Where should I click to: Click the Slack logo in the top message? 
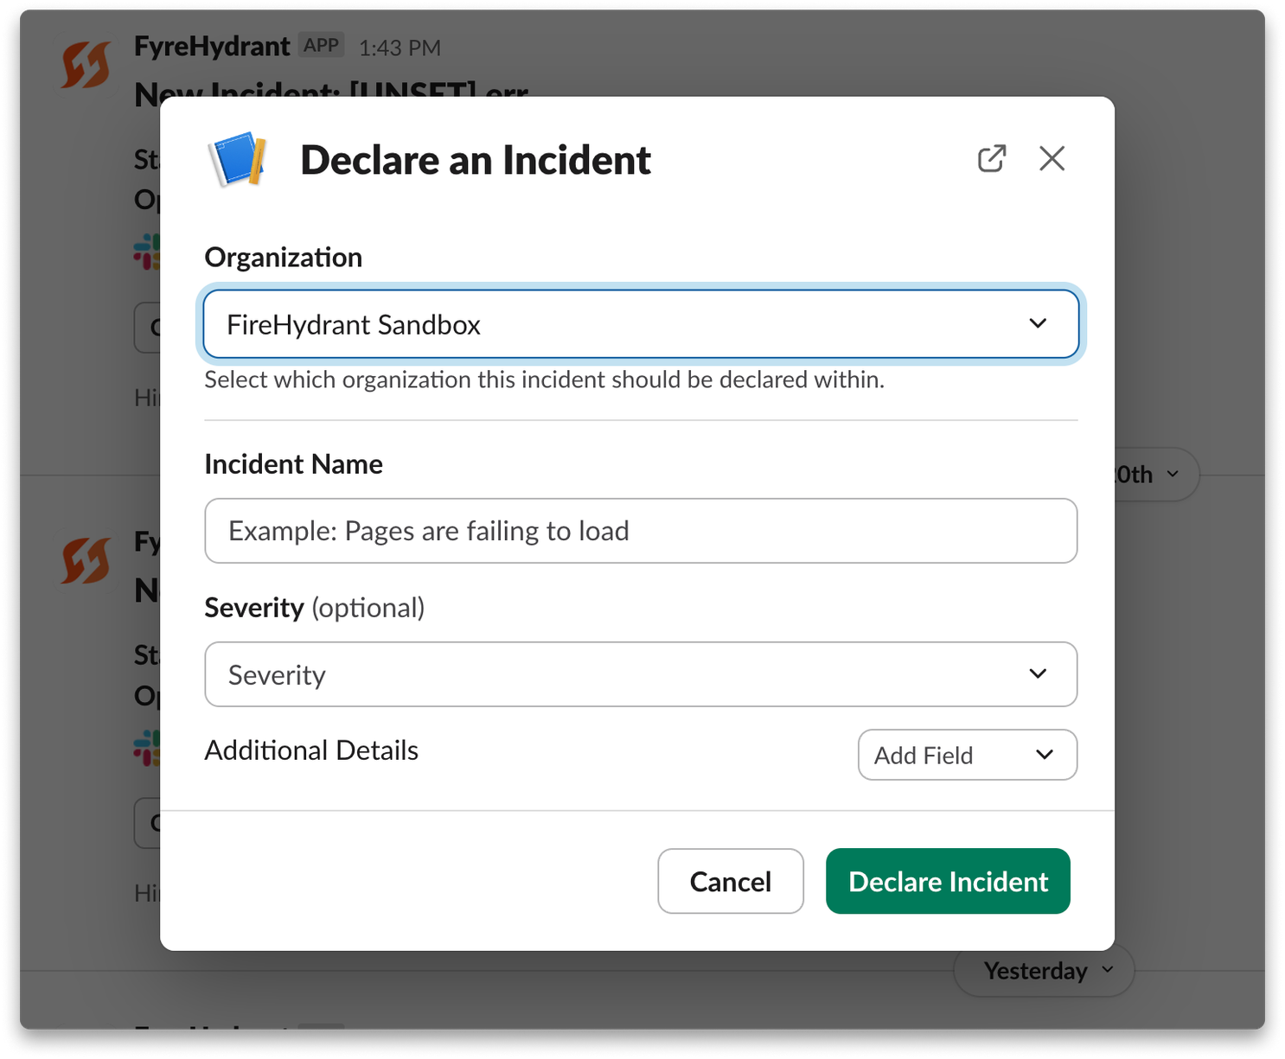[x=147, y=252]
